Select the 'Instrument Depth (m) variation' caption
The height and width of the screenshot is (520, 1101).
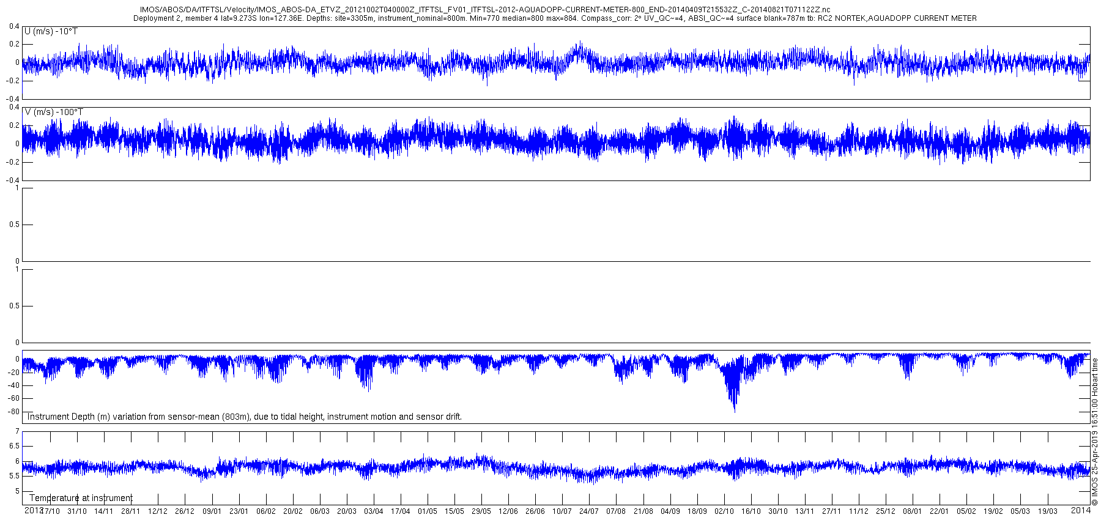pos(245,417)
